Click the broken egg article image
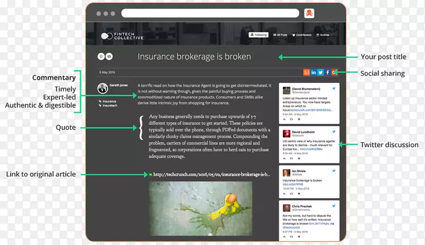 point(201,209)
